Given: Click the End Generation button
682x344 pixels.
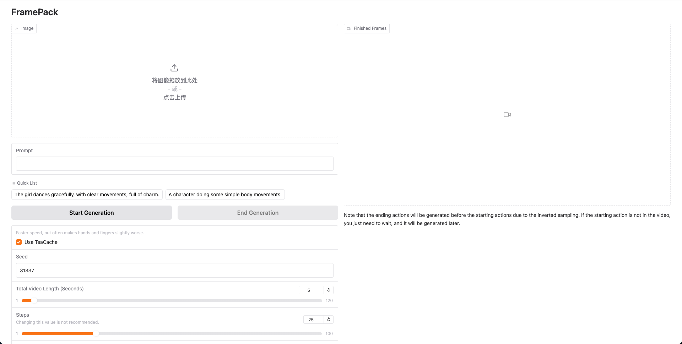Looking at the screenshot, I should coord(258,213).
